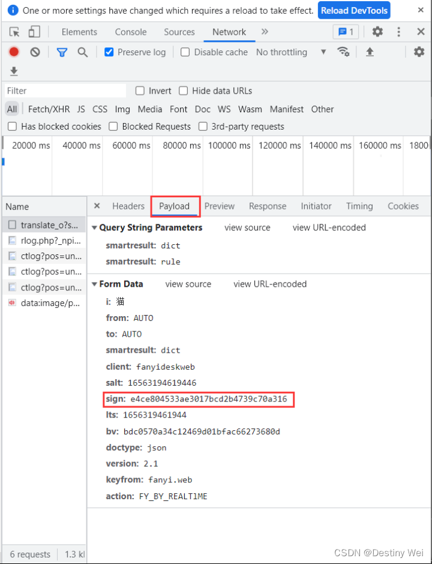Check Has blocked cookies checkbox
Image resolution: width=432 pixels, height=564 pixels.
[x=12, y=126]
